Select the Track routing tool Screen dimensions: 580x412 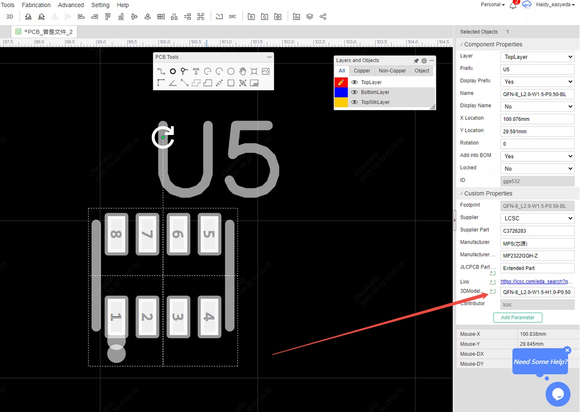(x=161, y=72)
